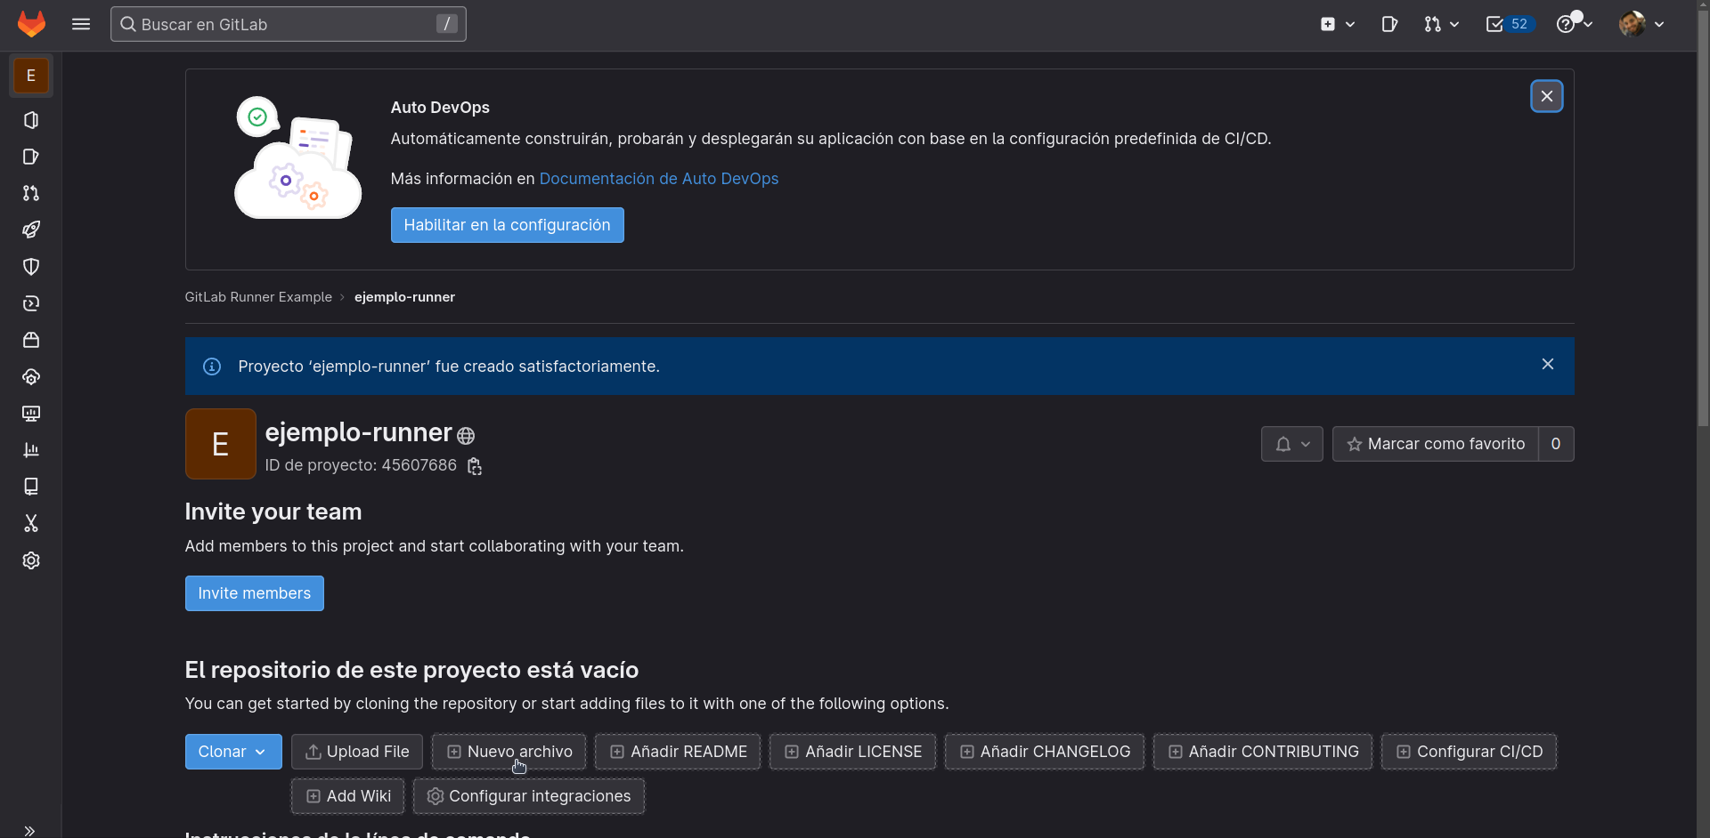Click the Buscar en GitLab search field
1710x838 pixels.
click(x=288, y=24)
